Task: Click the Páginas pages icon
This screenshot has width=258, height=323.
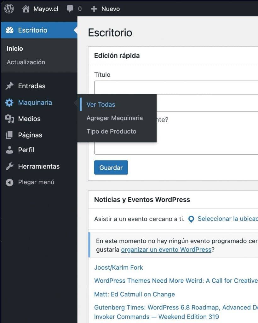Action: (x=9, y=135)
